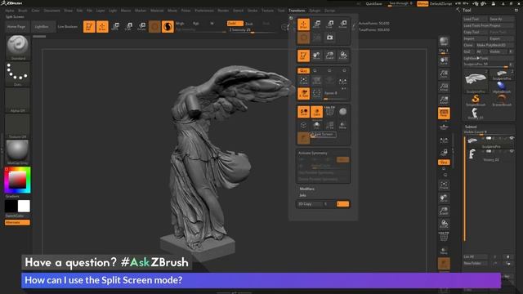Pick a hue in the color picker square
Image resolution: width=523 pixels, height=294 pixels.
[17, 180]
